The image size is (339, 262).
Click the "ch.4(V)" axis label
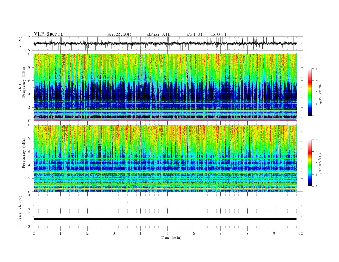point(21,220)
